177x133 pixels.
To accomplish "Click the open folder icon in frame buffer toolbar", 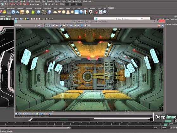I will coord(64,26).
